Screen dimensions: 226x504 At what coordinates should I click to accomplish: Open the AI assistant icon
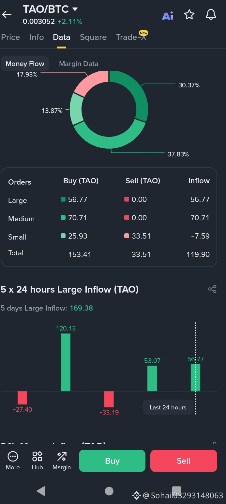tap(168, 15)
